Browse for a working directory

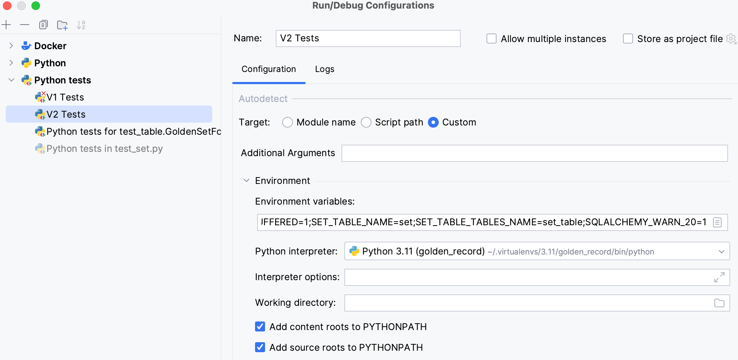(719, 303)
